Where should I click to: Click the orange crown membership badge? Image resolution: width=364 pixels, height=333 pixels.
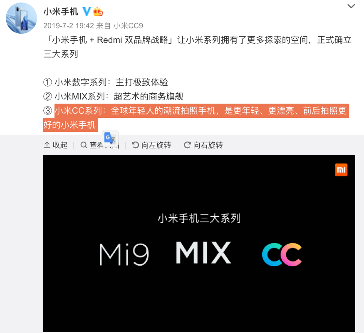click(98, 11)
